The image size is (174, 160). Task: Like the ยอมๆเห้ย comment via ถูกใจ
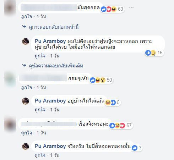[x=27, y=87]
